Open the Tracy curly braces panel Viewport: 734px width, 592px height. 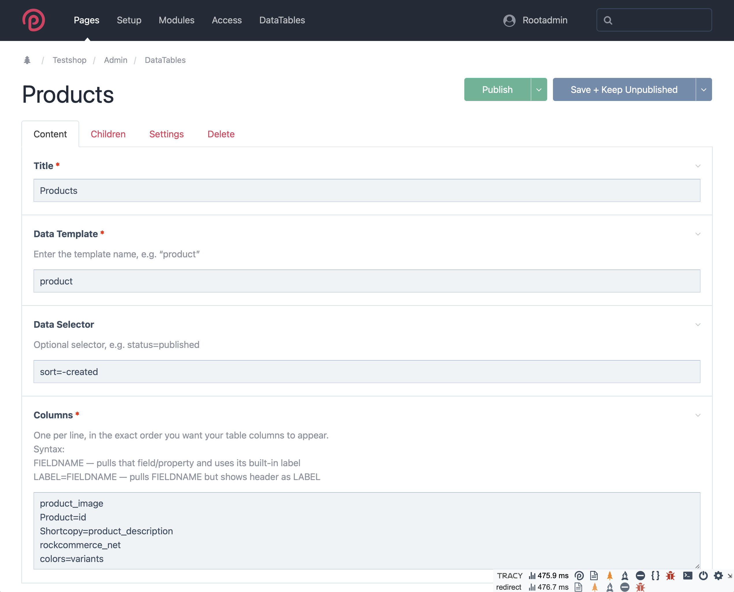(655, 576)
